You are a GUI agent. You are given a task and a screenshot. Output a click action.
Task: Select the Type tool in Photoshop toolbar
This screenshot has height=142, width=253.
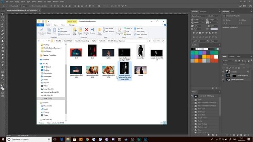tap(2, 65)
